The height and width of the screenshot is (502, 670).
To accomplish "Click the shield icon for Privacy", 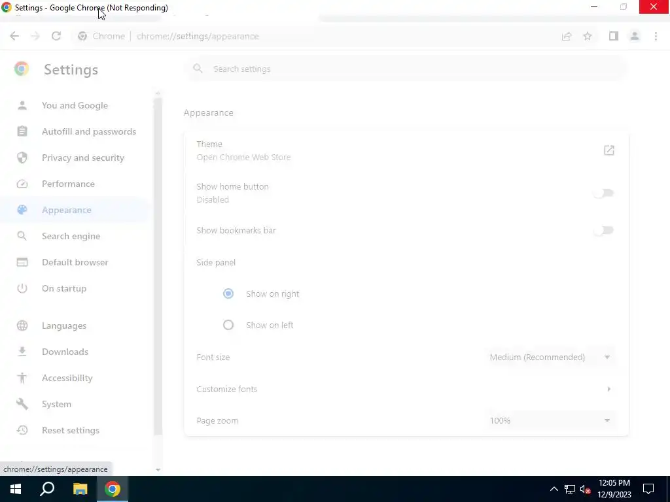I will click(x=22, y=158).
